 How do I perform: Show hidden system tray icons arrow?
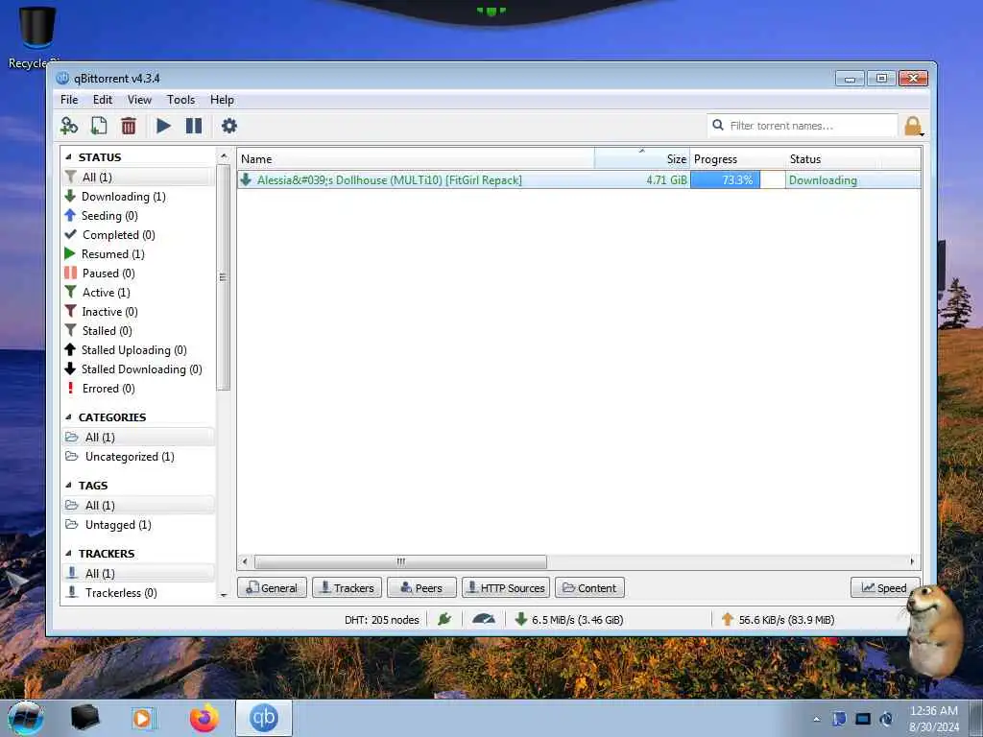click(816, 719)
